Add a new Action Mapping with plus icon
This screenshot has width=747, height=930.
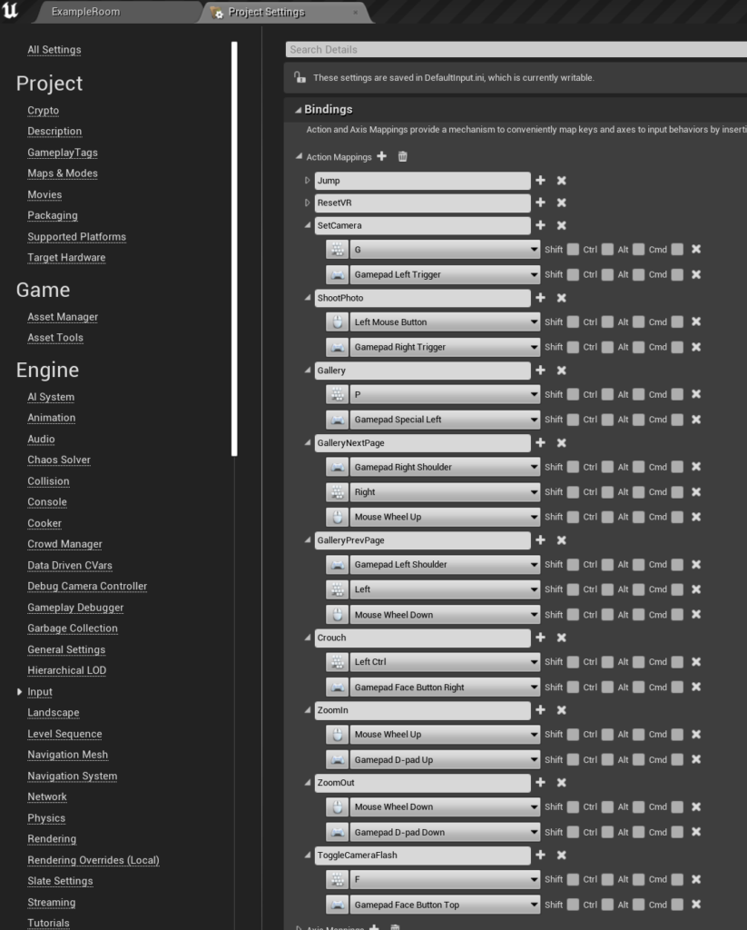pos(381,156)
